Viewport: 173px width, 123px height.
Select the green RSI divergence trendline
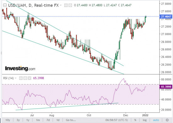coord(67,106)
